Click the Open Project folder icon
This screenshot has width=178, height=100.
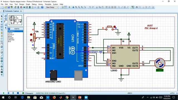point(6,7)
